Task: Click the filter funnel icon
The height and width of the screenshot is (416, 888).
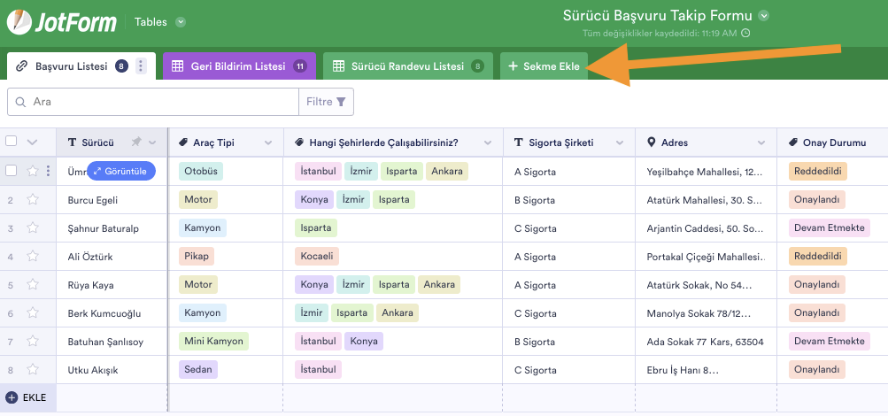Action: [340, 102]
